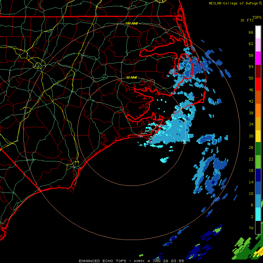Click the [K FT] units label
This screenshot has height=263, width=263.
[x=247, y=20]
